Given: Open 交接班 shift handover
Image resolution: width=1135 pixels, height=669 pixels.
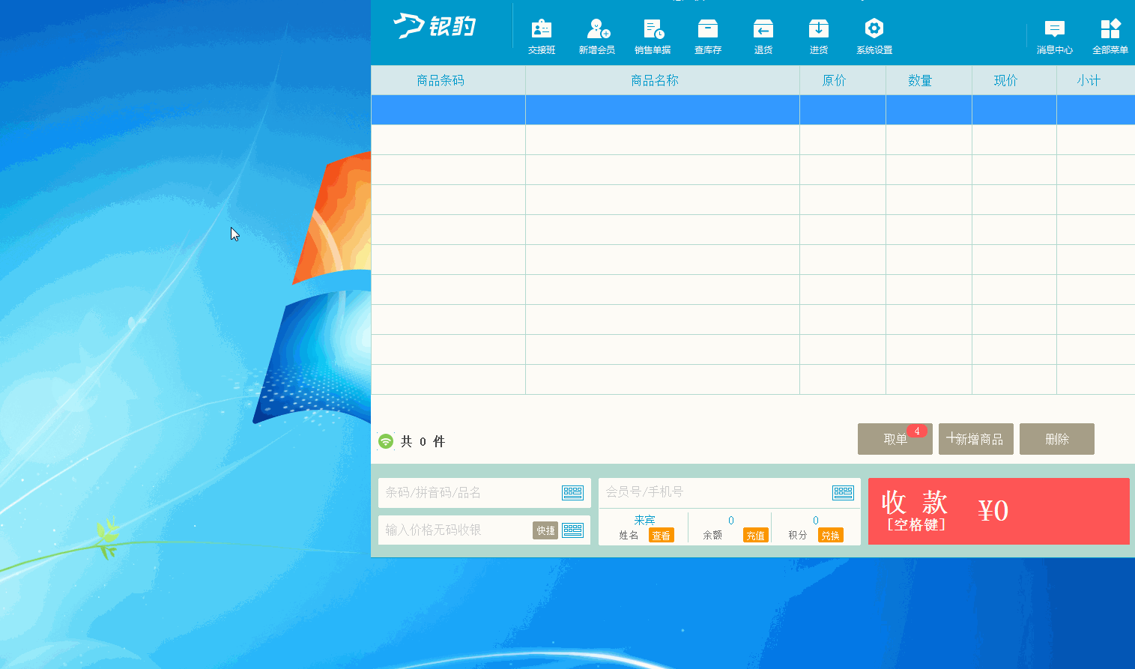Looking at the screenshot, I should [541, 36].
